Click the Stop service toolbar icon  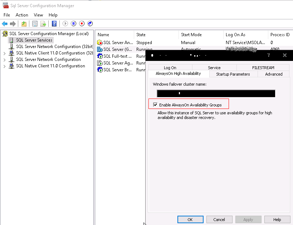pos(82,24)
